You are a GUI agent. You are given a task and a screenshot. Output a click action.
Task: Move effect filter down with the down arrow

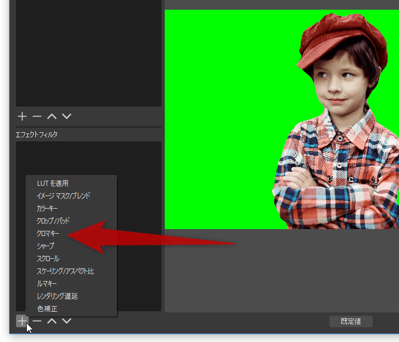[67, 321]
